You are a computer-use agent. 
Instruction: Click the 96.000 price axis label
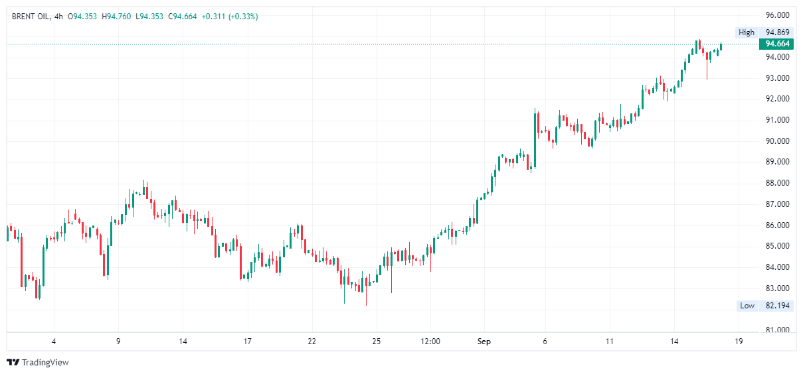click(777, 15)
